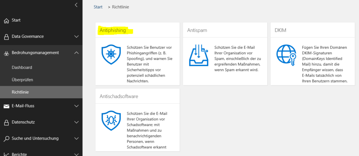Expand the Data Governance section chevron
Screen dimensions: 359x156
coord(76,36)
